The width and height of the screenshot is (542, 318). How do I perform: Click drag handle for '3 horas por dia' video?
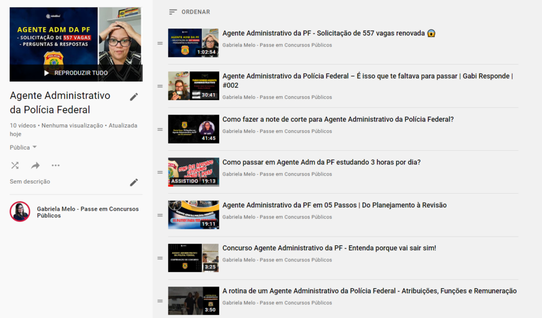coord(160,172)
